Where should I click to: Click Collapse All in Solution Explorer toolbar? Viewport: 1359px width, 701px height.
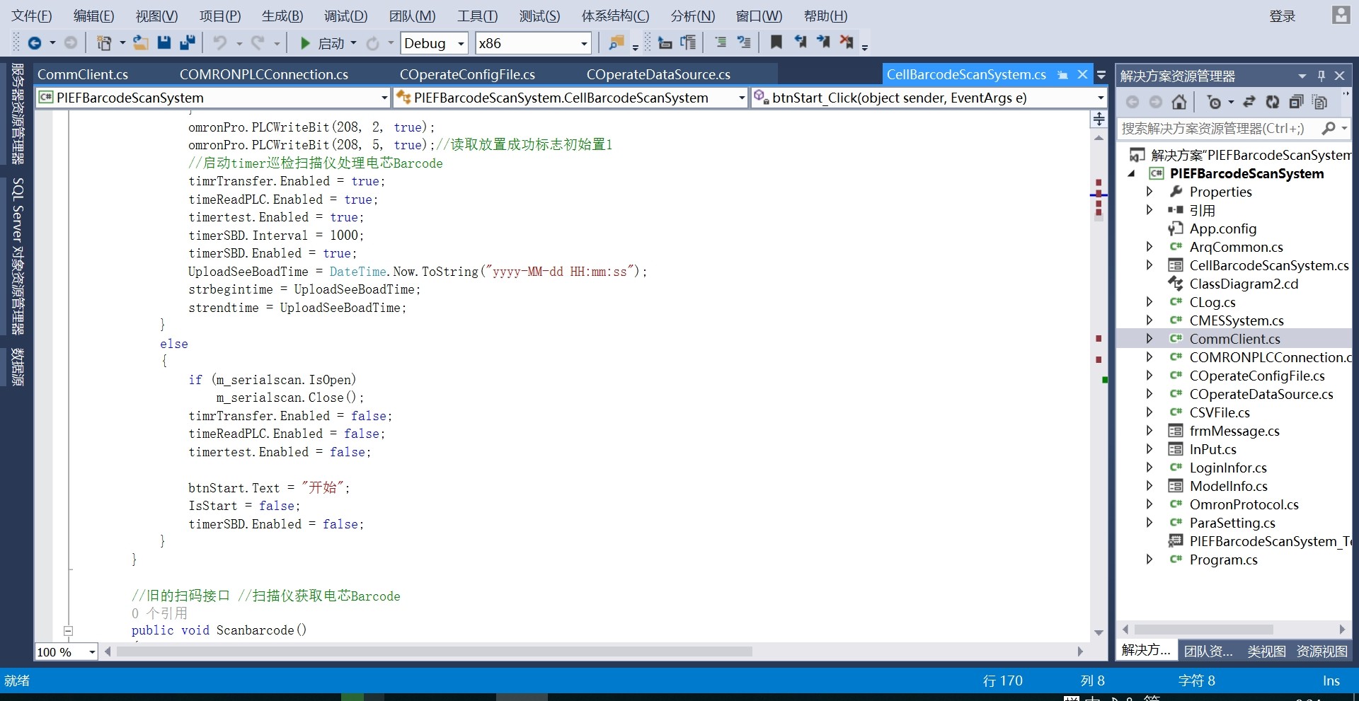[1295, 103]
